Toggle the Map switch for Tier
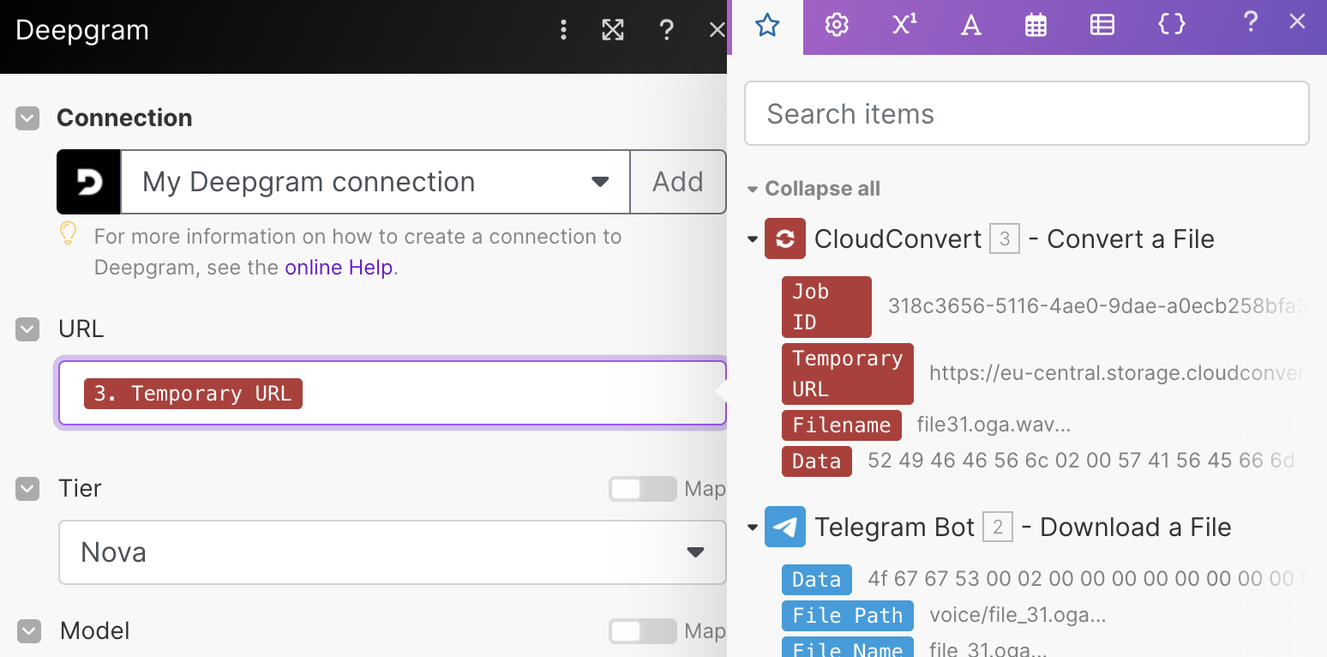The image size is (1327, 657). click(642, 489)
